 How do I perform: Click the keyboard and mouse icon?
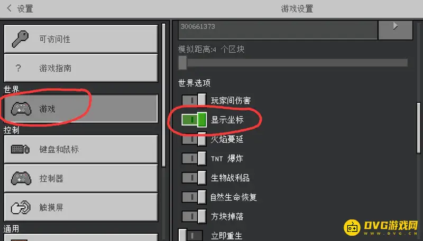coord(20,149)
